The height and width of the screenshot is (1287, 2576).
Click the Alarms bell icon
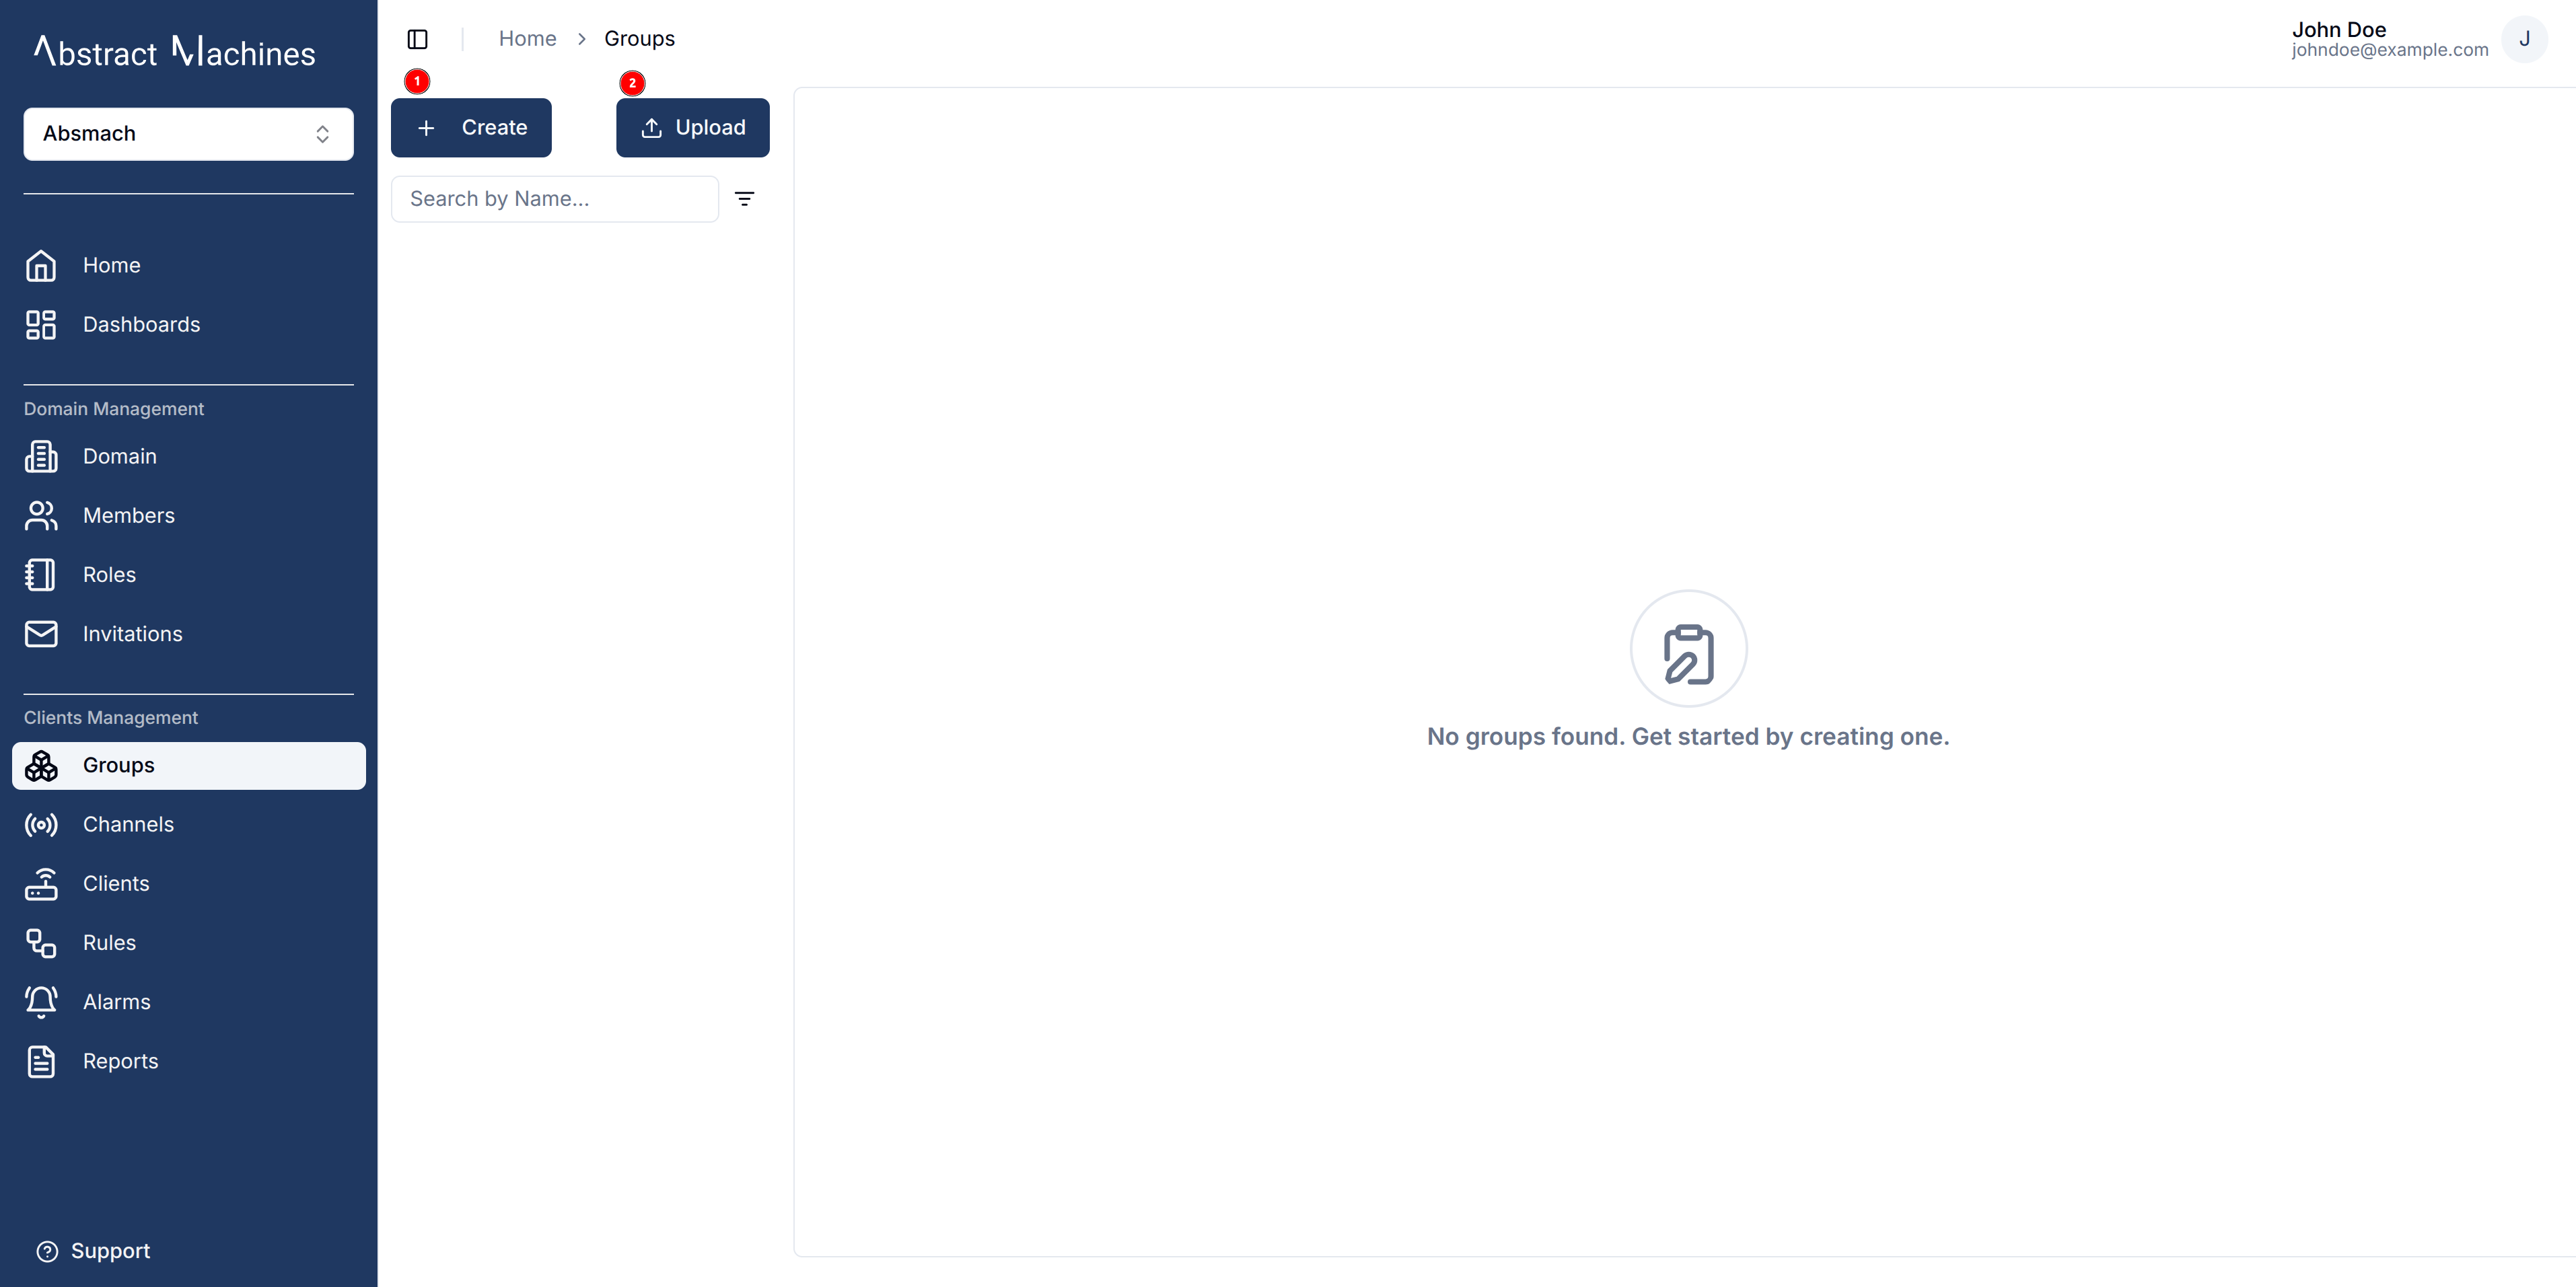coord(41,1002)
